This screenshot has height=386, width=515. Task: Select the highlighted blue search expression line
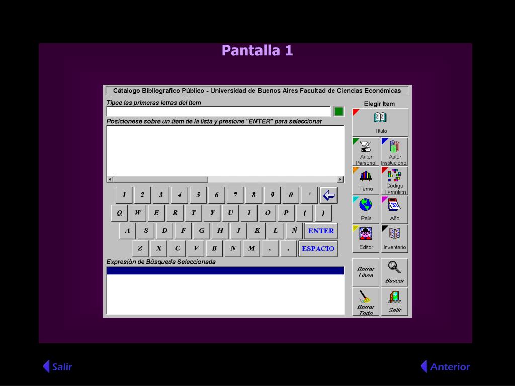[225, 271]
